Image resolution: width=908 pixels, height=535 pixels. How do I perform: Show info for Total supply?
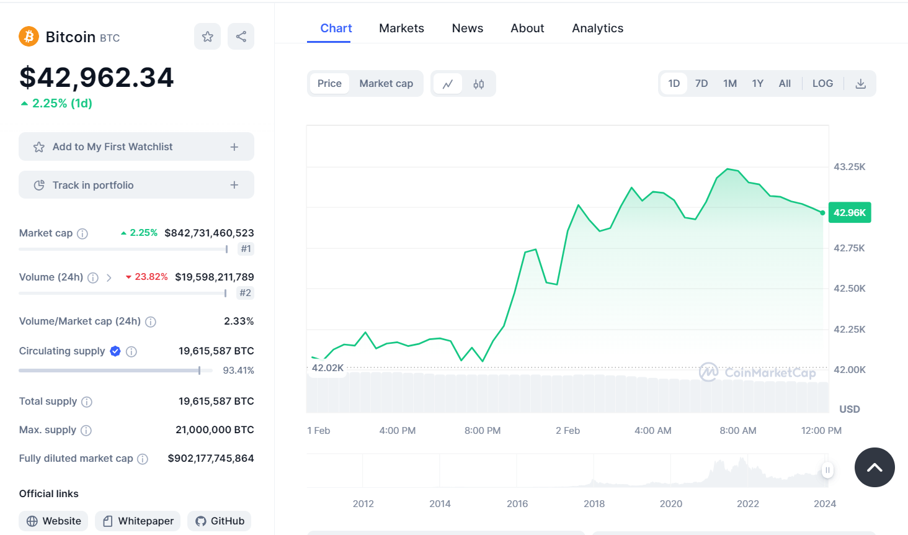tap(87, 402)
